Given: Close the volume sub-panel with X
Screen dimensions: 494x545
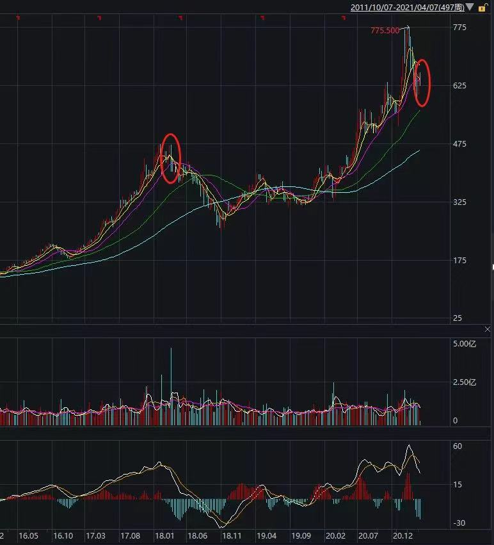Looking at the screenshot, I should pyautogui.click(x=488, y=329).
